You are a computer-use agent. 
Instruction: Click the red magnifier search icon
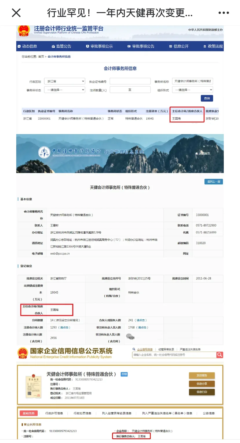coord(220,355)
